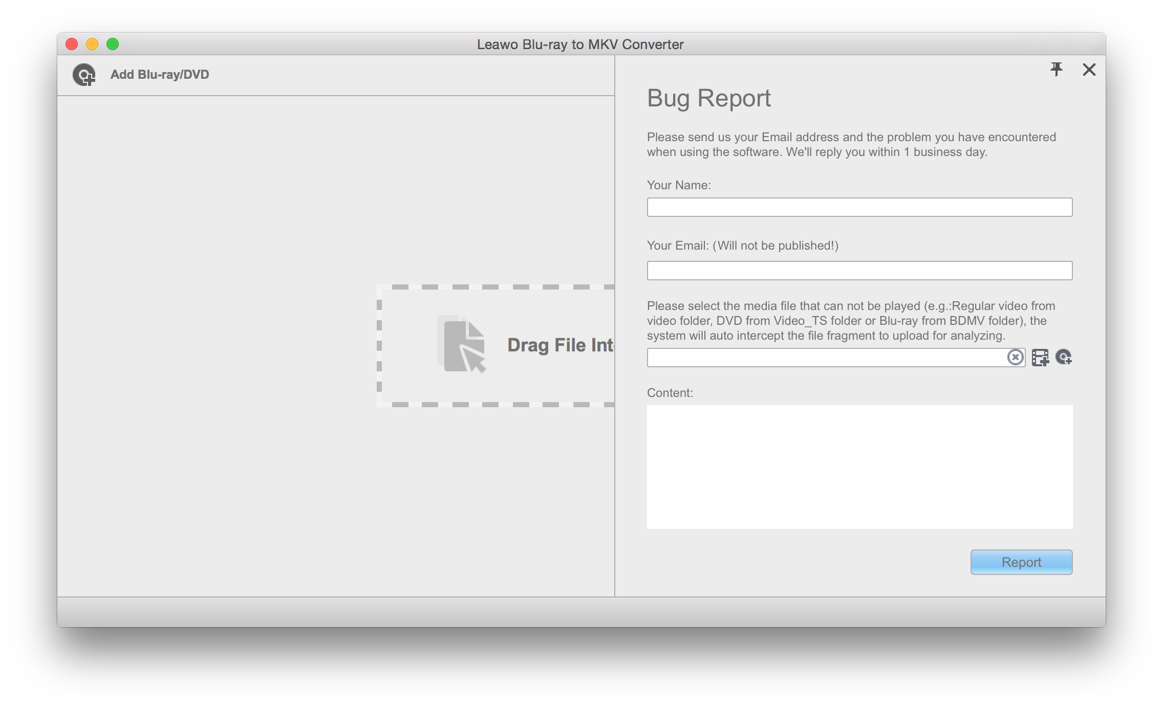Minimize the window with yellow button
The image size is (1163, 709).
[x=92, y=44]
